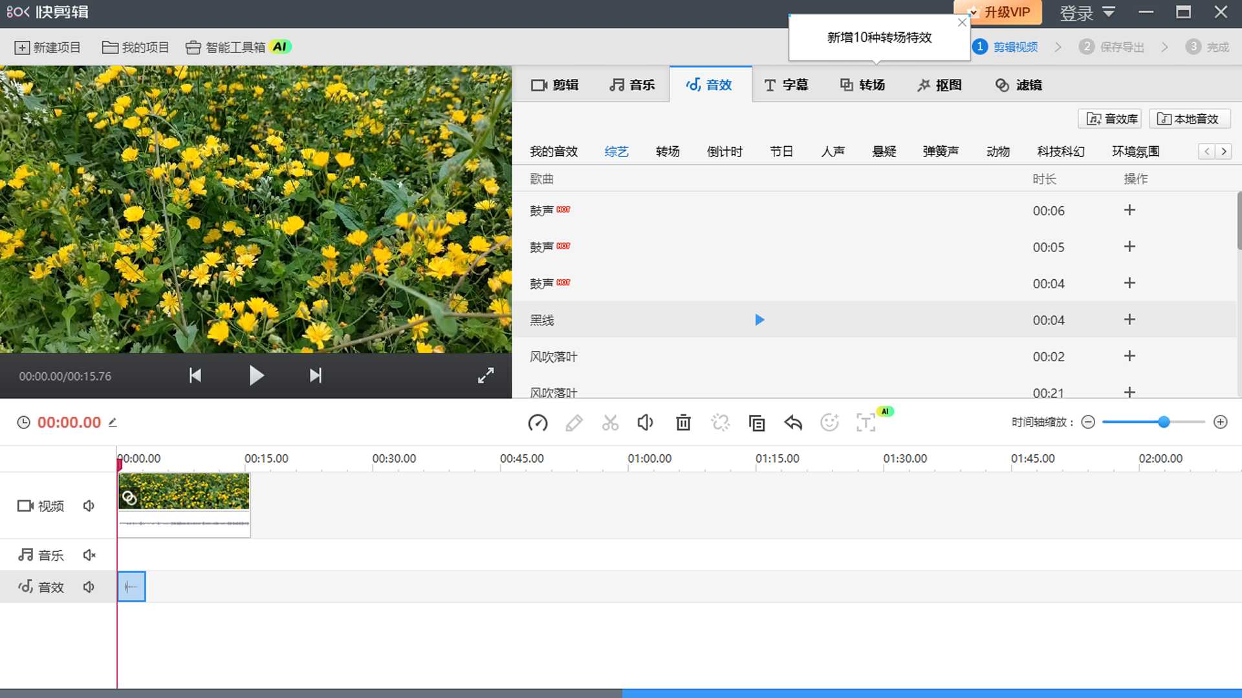Select the scissors split tool
The image size is (1242, 698).
click(x=610, y=423)
